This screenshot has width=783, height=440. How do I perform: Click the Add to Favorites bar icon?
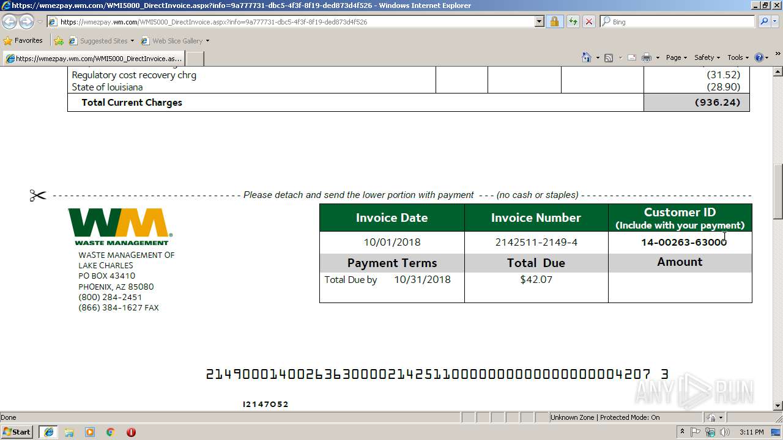coord(59,41)
